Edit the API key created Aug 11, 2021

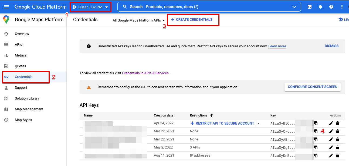point(331,156)
